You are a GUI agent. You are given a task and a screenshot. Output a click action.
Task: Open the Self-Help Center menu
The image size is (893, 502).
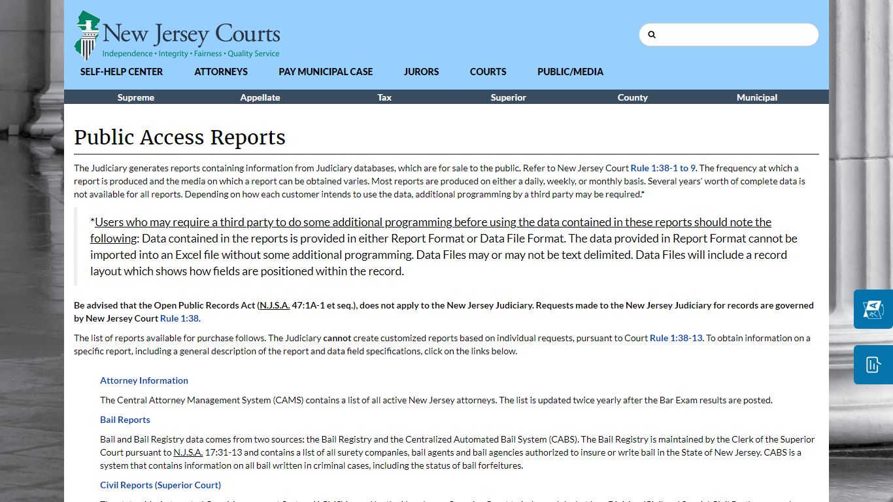(x=122, y=72)
